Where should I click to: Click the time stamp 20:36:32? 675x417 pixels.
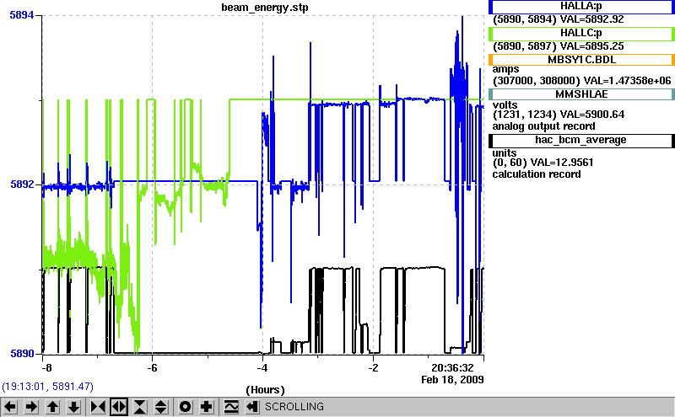(452, 368)
